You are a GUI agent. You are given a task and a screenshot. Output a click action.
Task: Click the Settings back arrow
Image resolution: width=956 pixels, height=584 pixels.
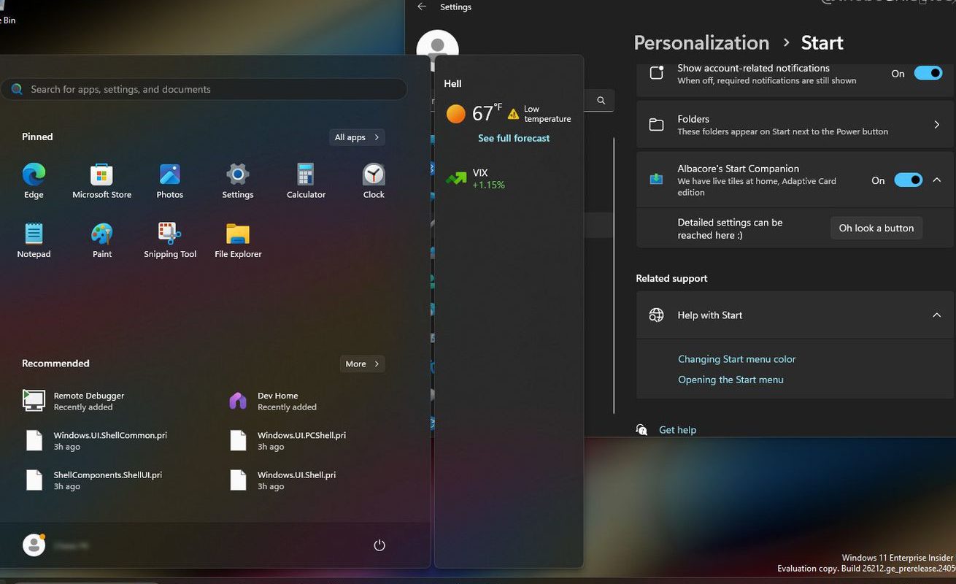[x=421, y=7]
